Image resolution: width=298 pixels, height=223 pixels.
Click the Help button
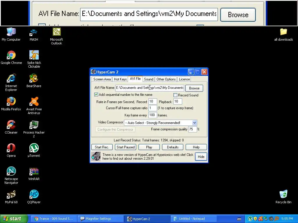(x=196, y=147)
